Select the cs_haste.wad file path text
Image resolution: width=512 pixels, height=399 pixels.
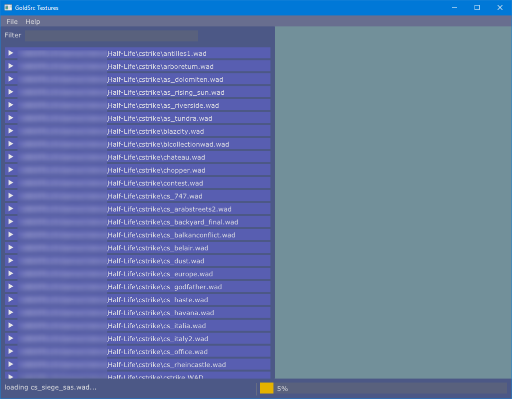click(x=158, y=300)
